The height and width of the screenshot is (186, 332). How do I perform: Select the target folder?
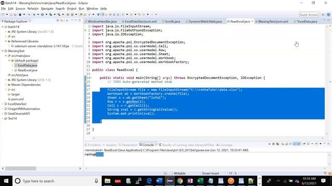coord(15,94)
